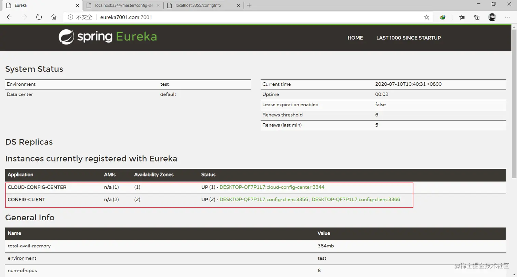Select the 384mb memory value
This screenshot has width=517, height=277.
click(x=325, y=246)
